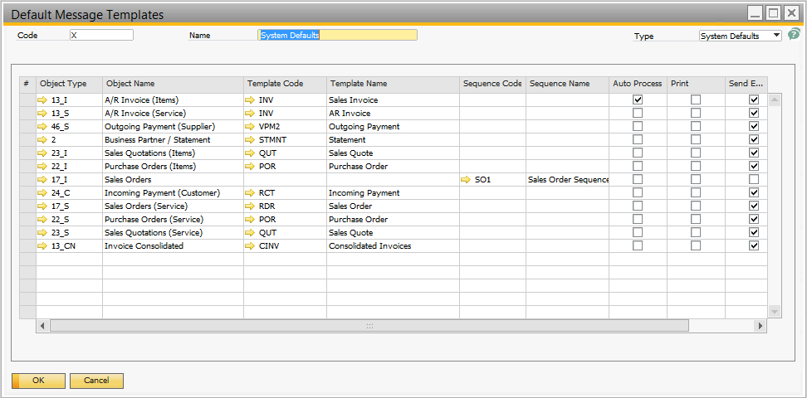Click vertical scrollbar up arrow
807x398 pixels.
pyautogui.click(x=774, y=99)
